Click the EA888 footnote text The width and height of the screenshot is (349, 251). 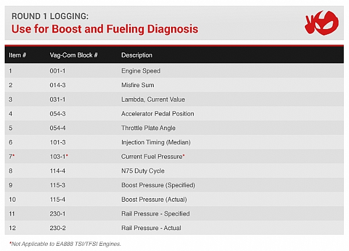65,244
